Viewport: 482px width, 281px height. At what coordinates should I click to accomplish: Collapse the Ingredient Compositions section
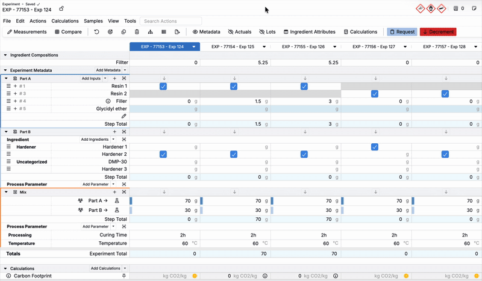[5, 55]
